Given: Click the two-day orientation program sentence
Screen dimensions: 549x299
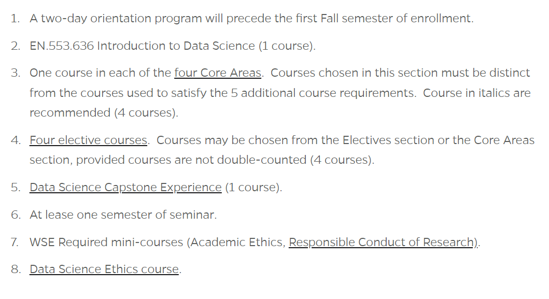Looking at the screenshot, I should point(251,18).
